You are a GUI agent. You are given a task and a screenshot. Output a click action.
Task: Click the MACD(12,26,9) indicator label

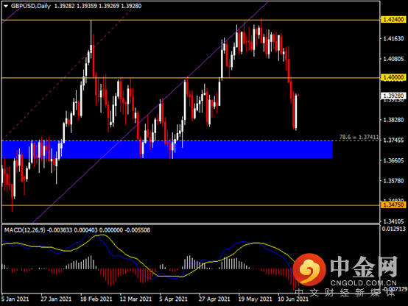click(24, 230)
